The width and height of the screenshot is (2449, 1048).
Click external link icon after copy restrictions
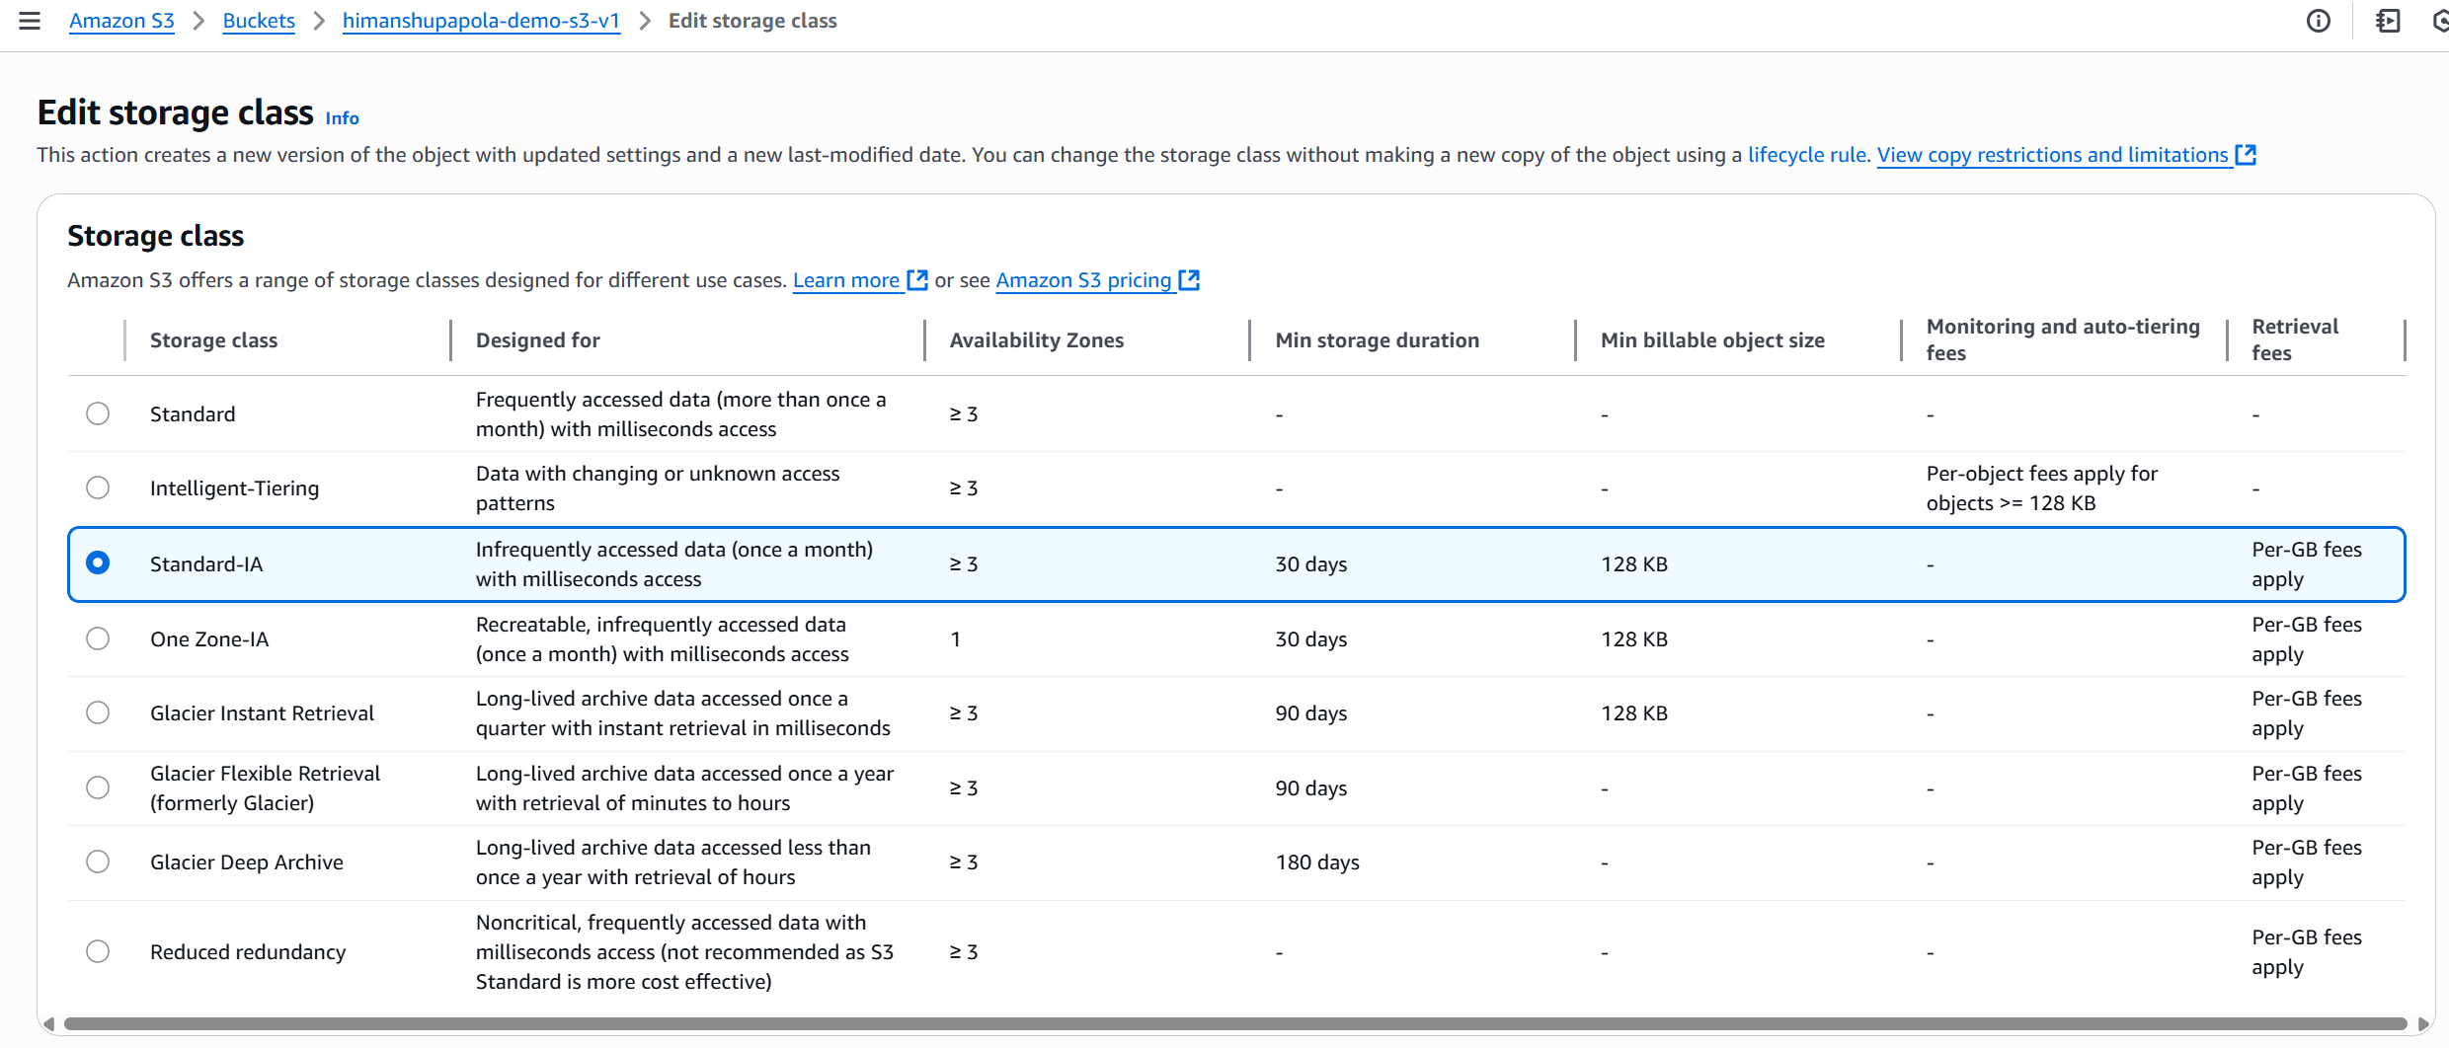2247,155
